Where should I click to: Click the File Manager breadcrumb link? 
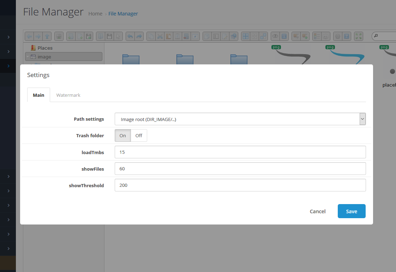tap(123, 14)
